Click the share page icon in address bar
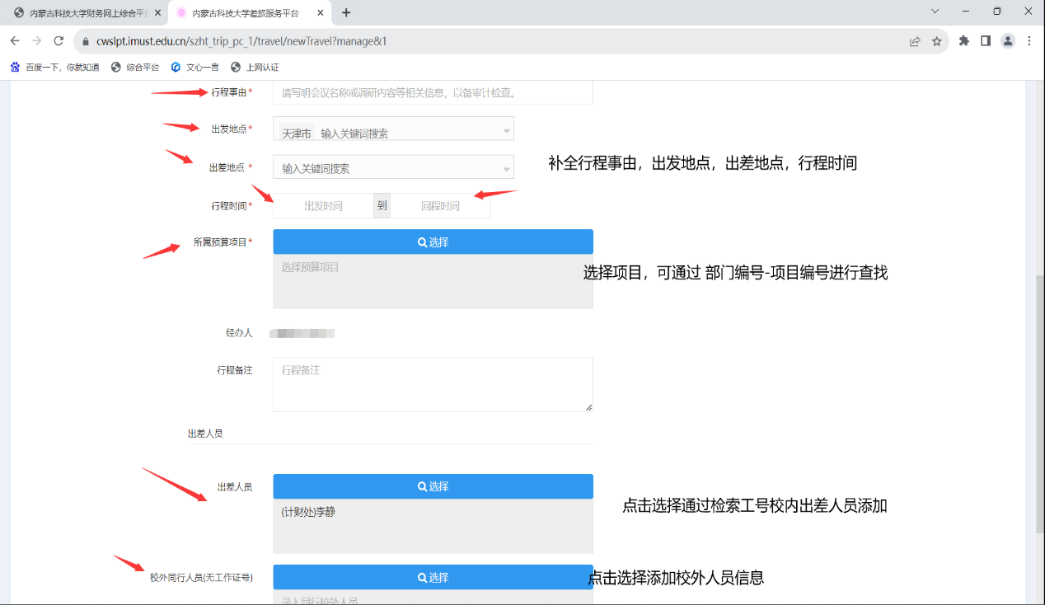This screenshot has width=1045, height=605. (x=915, y=41)
